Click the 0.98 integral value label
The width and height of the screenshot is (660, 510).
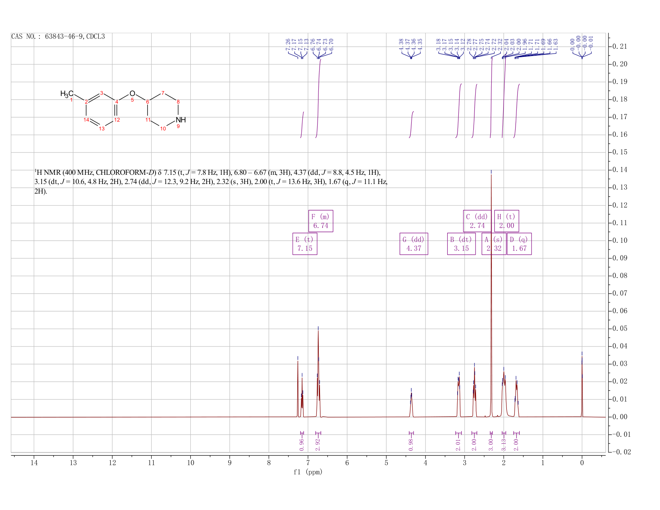411,444
